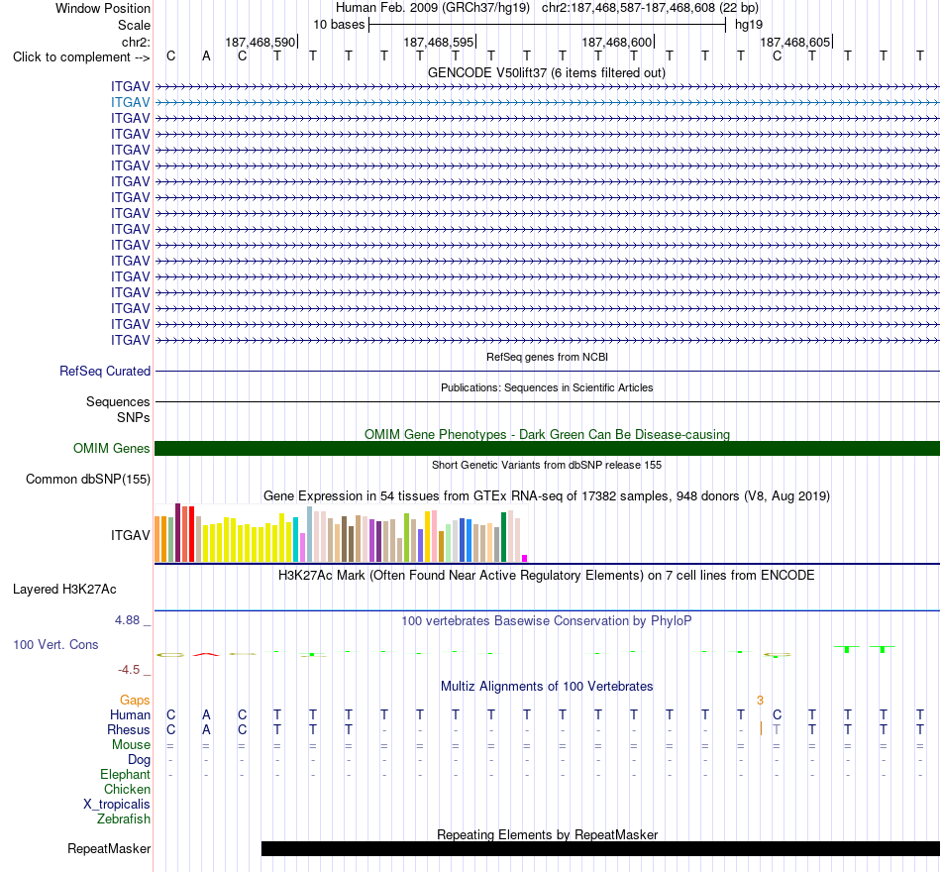The image size is (941, 872).
Task: Open the RepeatMasker track label
Action: [109, 848]
